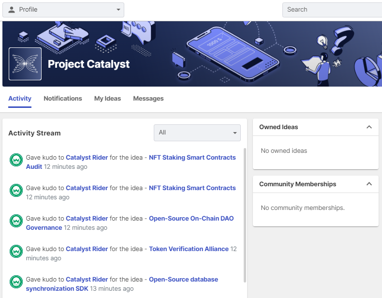Click avatar icon beside Token Verification Alliance activity
The height and width of the screenshot is (298, 382).
point(16,251)
